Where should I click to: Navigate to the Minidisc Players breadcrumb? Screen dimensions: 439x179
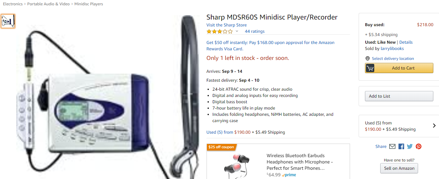point(89,4)
